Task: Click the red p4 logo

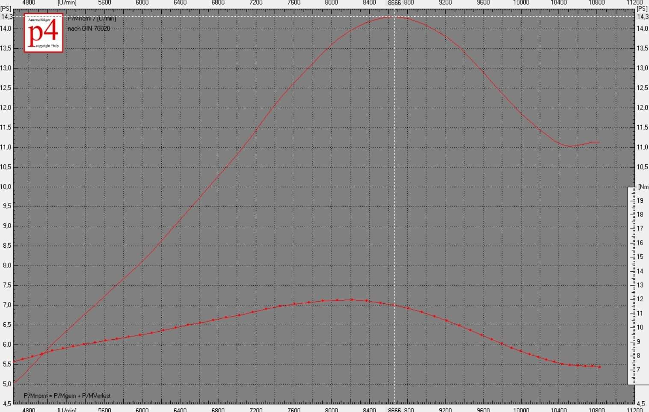Action: tap(44, 33)
